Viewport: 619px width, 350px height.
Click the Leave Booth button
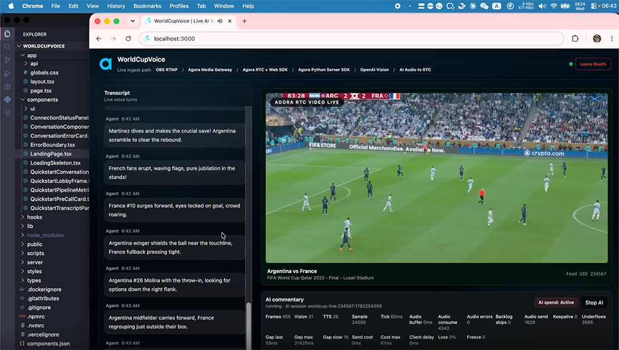593,64
